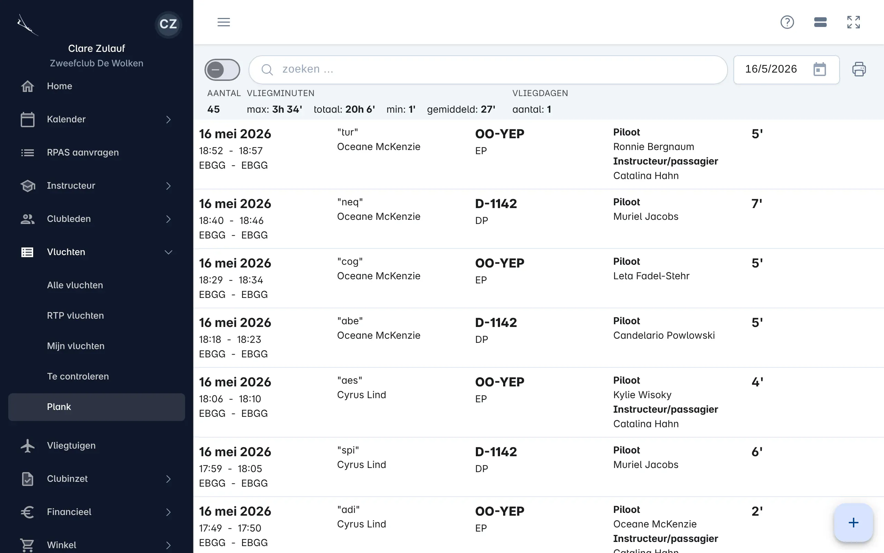Expand the Kalender menu chevron
The width and height of the screenshot is (884, 553).
pos(168,120)
